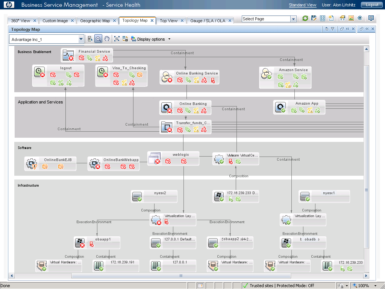Click the yellow tag hierarchy icon in top toolbar
This screenshot has height=289, width=385.
pyautogui.click(x=342, y=18)
